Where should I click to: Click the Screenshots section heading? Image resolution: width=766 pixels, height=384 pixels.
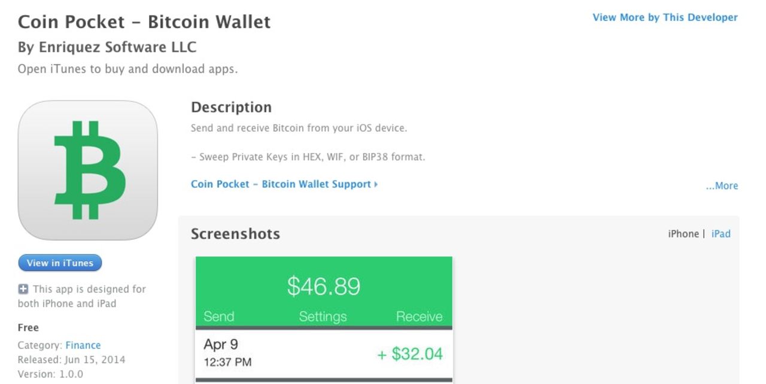235,234
